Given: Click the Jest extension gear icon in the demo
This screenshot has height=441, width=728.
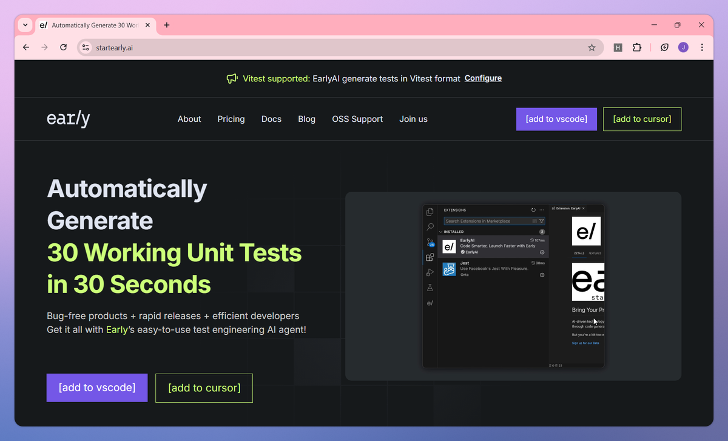Looking at the screenshot, I should pyautogui.click(x=542, y=275).
